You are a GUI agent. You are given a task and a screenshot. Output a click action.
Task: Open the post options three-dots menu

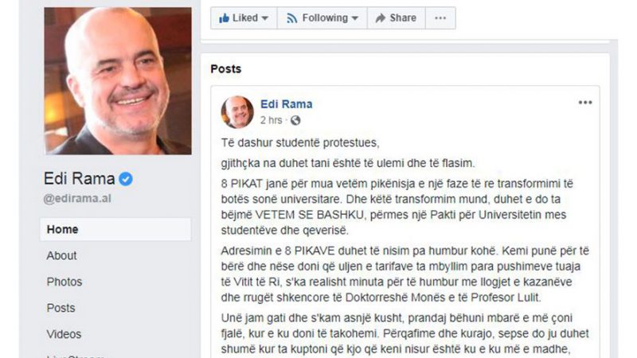coord(585,103)
